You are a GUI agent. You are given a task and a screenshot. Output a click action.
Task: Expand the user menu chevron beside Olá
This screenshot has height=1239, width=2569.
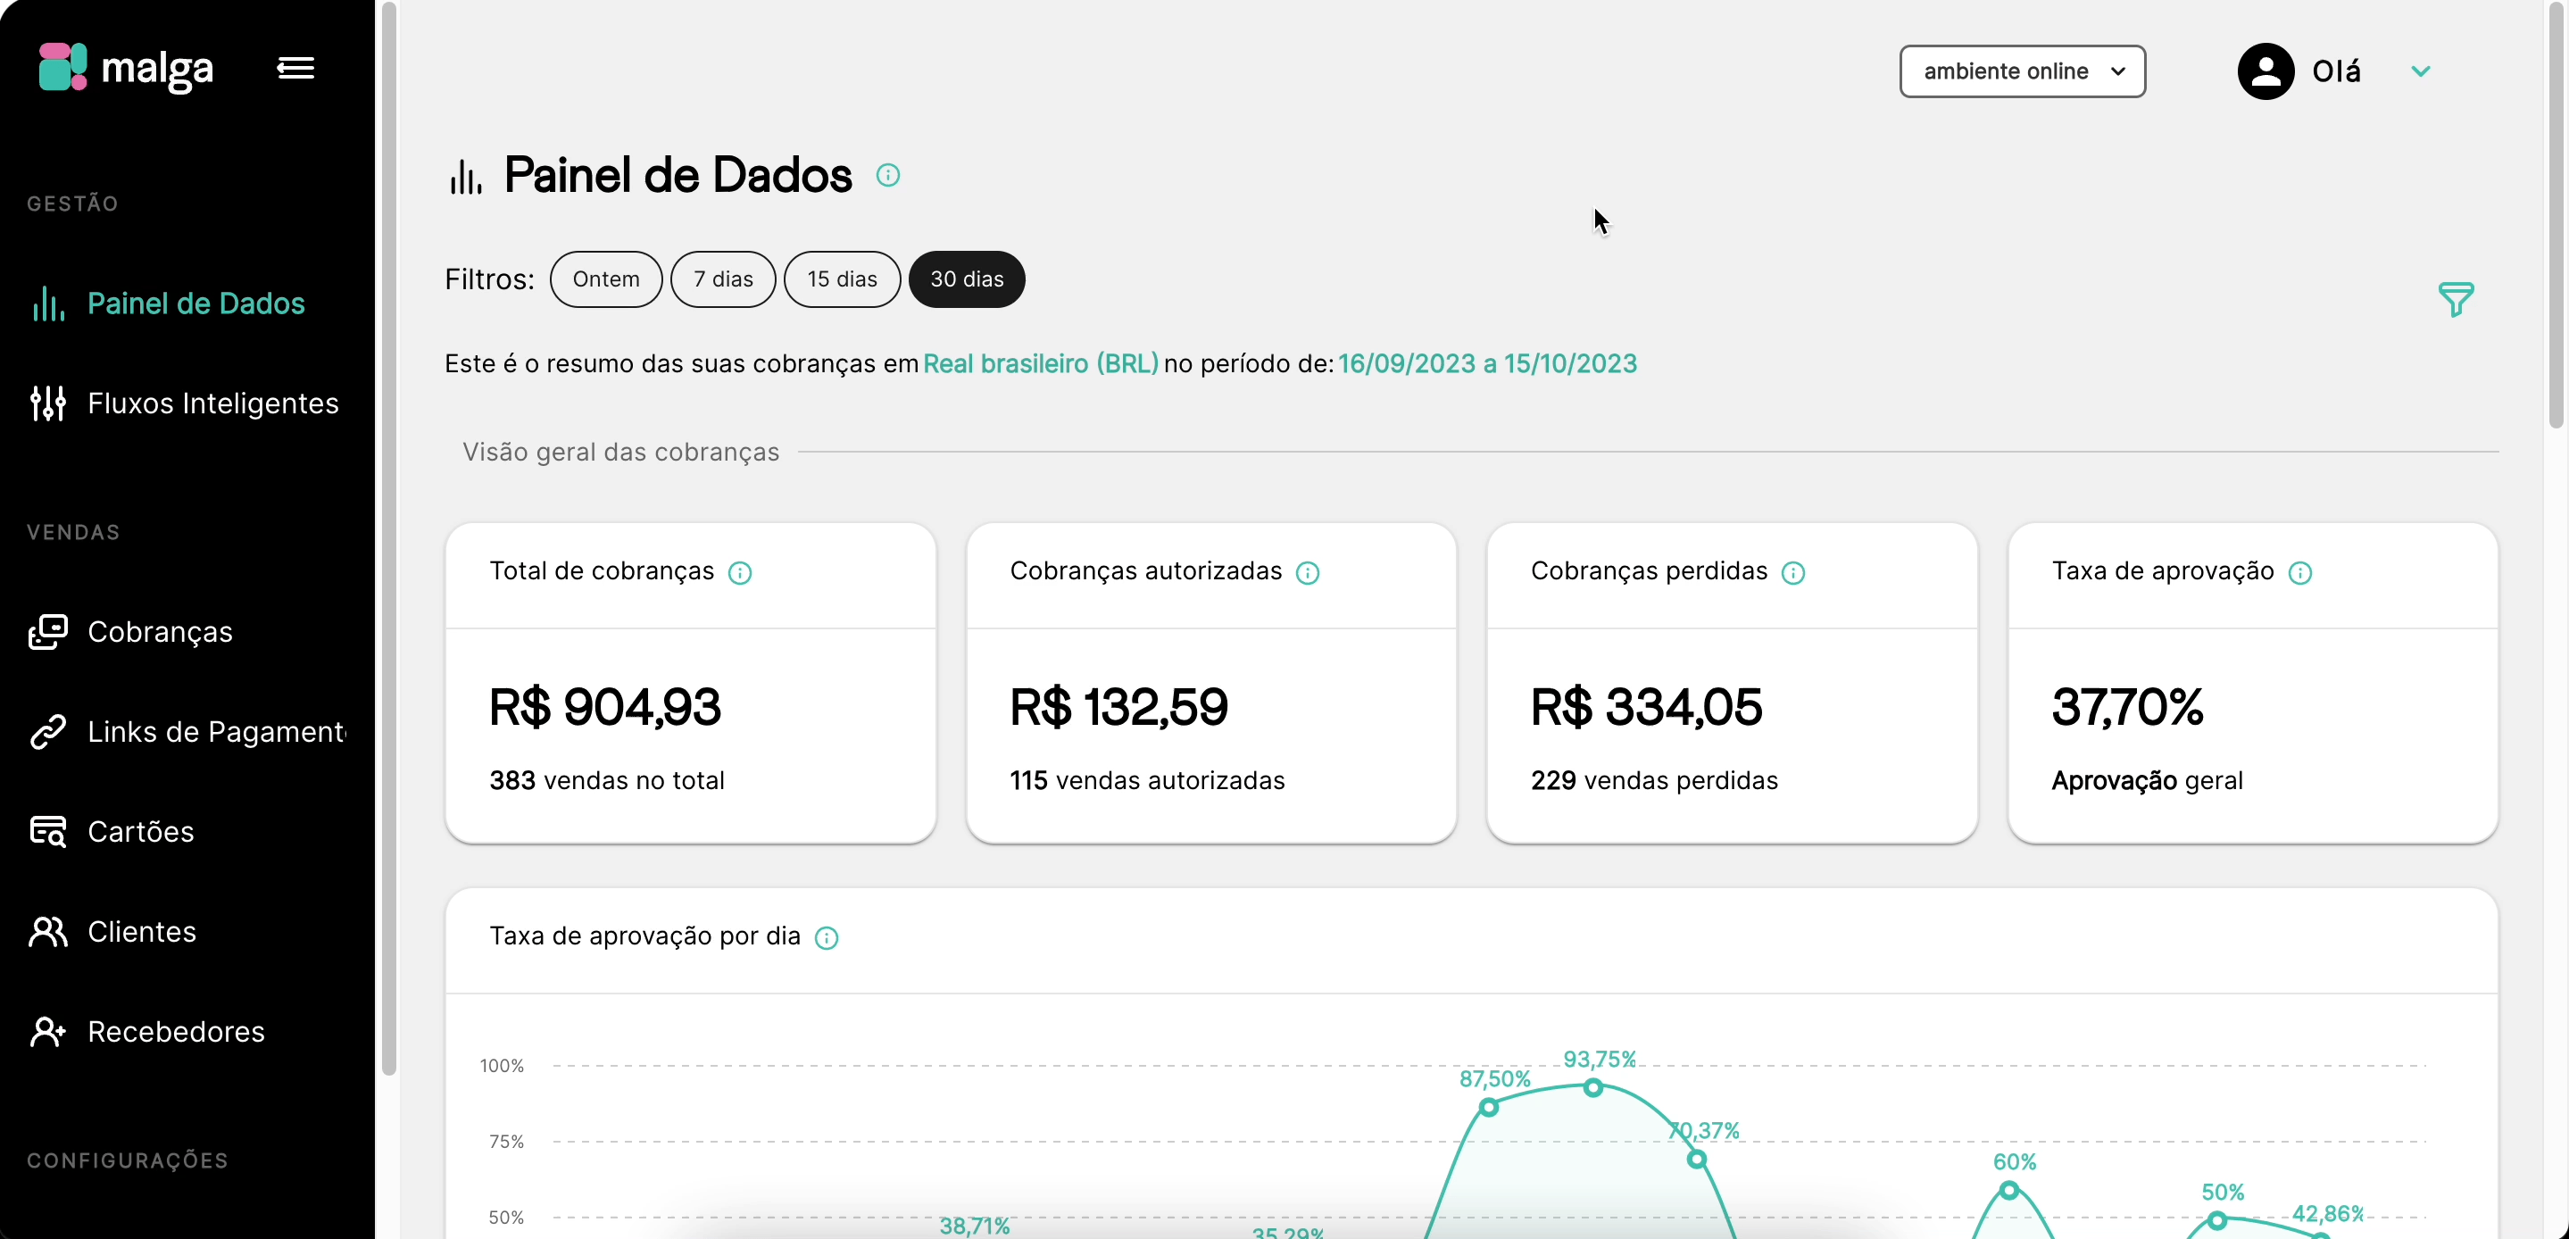pyautogui.click(x=2421, y=71)
